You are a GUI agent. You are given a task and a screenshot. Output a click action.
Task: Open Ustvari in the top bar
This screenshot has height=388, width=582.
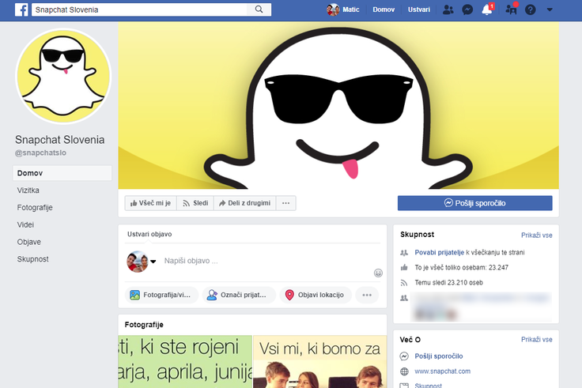click(418, 9)
